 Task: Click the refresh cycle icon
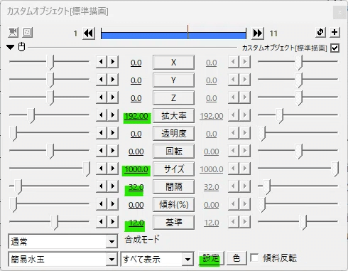coord(320,32)
